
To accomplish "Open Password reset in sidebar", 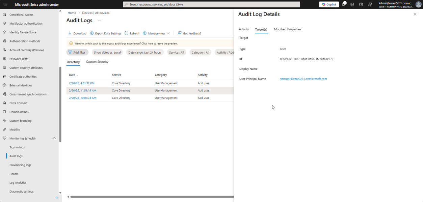I will pyautogui.click(x=19, y=59).
